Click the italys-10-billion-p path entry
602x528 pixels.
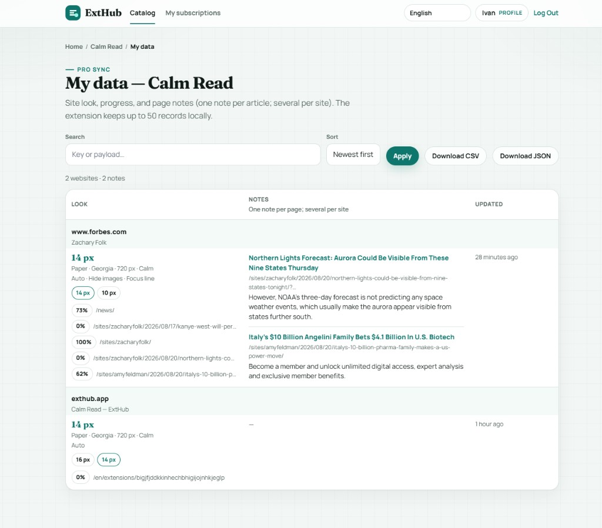click(x=166, y=374)
